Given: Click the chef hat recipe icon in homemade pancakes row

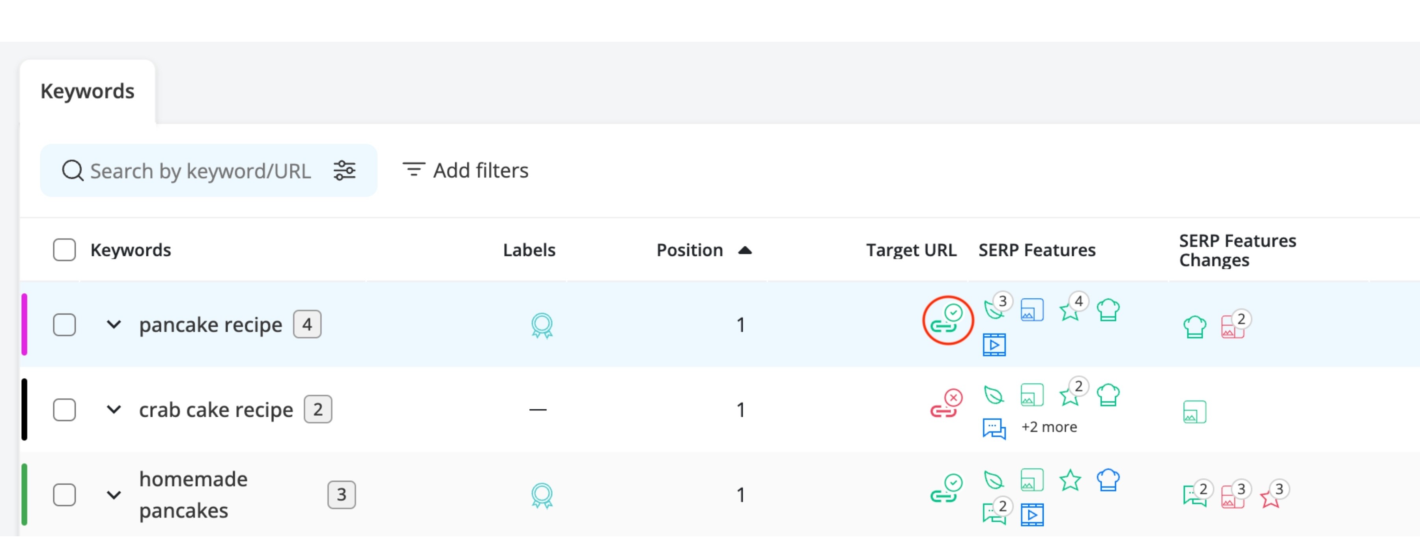Looking at the screenshot, I should [1108, 480].
